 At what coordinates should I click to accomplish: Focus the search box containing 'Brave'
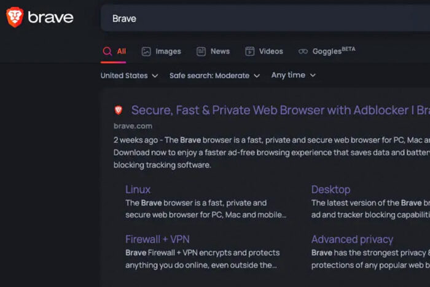tap(265, 18)
